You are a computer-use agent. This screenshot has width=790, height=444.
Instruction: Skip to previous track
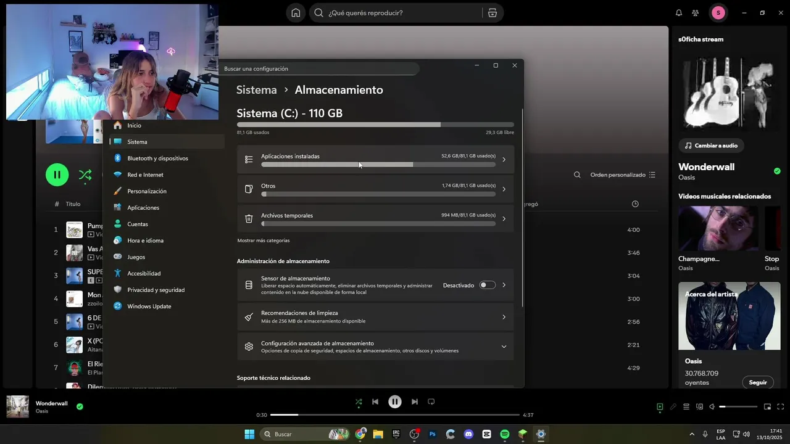(x=375, y=402)
